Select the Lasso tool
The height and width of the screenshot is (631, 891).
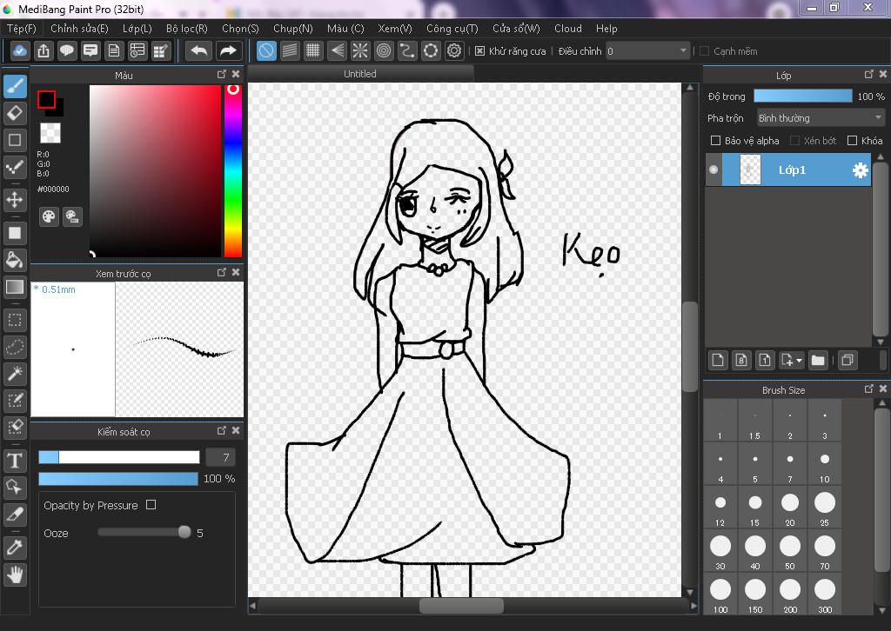(15, 347)
